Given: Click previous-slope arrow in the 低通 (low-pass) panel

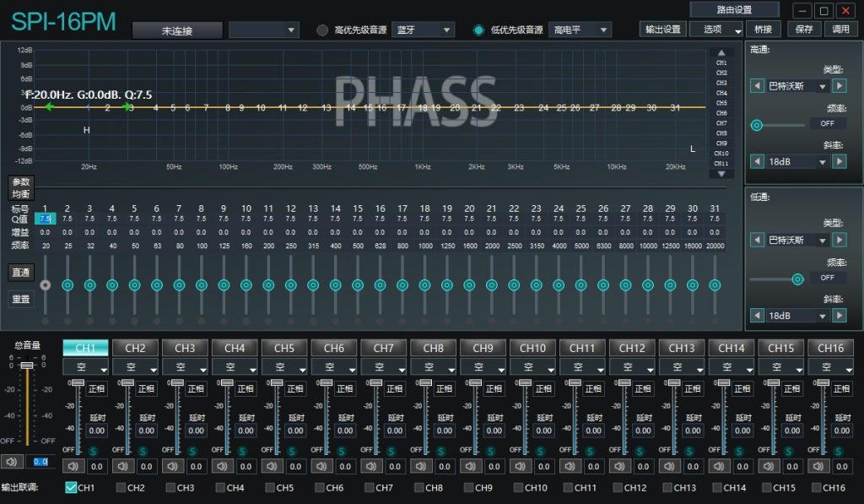Looking at the screenshot, I should point(757,316).
